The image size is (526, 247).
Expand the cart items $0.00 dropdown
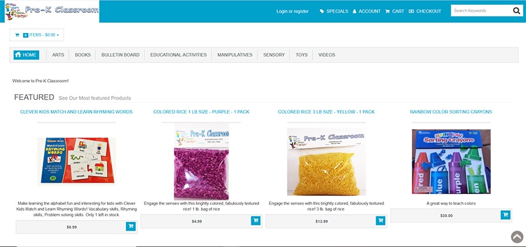[x=37, y=35]
